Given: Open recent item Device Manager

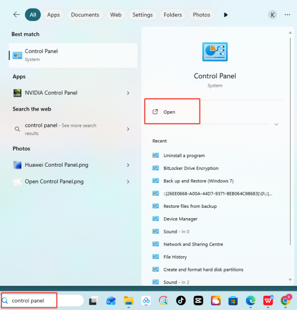Looking at the screenshot, I should (181, 219).
